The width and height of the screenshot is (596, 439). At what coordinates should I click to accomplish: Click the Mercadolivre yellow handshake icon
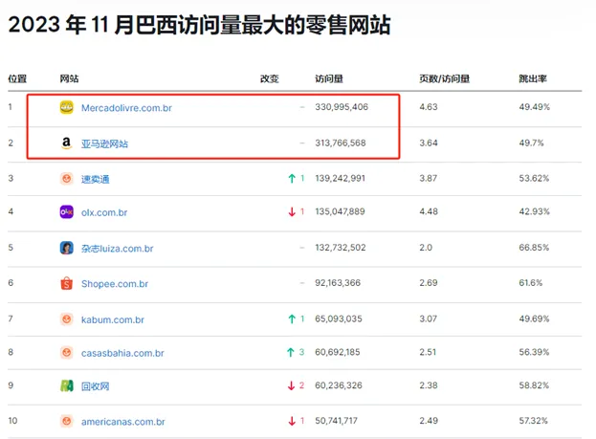[x=67, y=107]
